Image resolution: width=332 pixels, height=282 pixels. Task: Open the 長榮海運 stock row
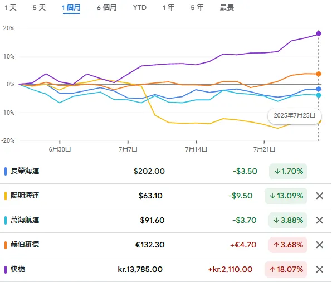tap(166, 172)
